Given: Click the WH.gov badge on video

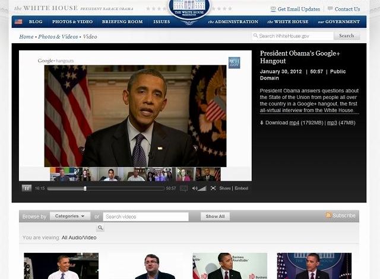Looking at the screenshot, I should [x=234, y=62].
